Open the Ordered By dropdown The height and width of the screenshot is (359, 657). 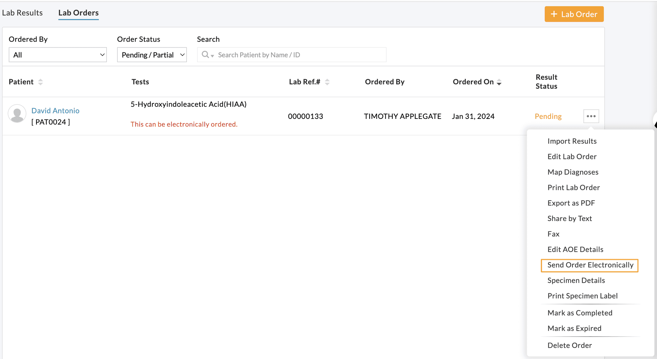tap(57, 55)
